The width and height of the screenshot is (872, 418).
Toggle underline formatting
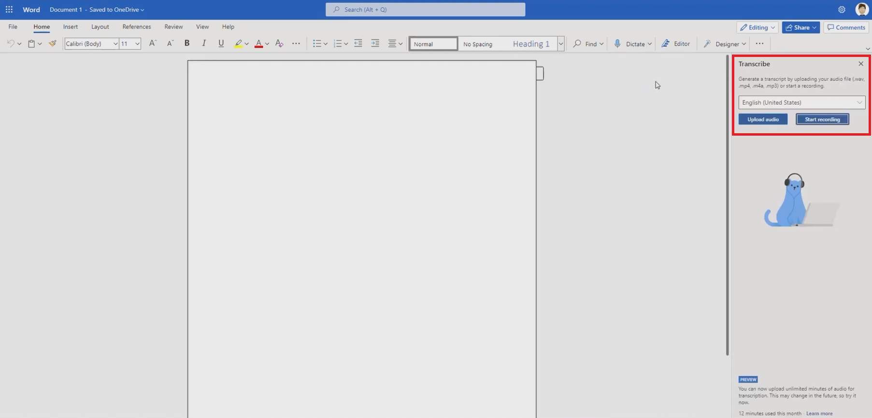[221, 43]
